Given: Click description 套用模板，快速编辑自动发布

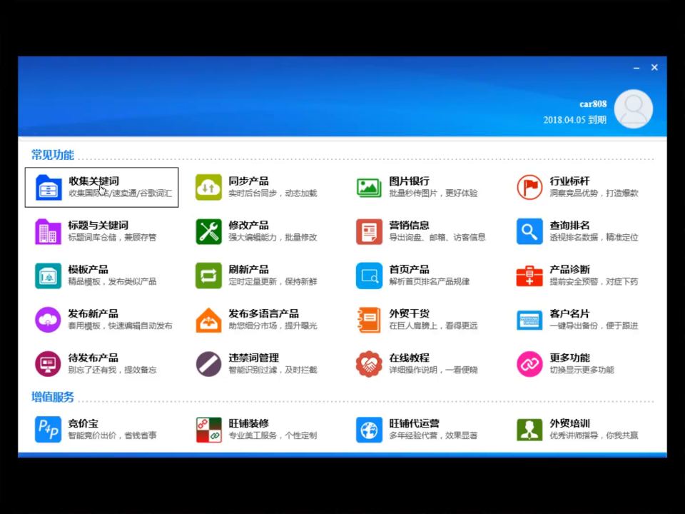Looking at the screenshot, I should tap(120, 326).
